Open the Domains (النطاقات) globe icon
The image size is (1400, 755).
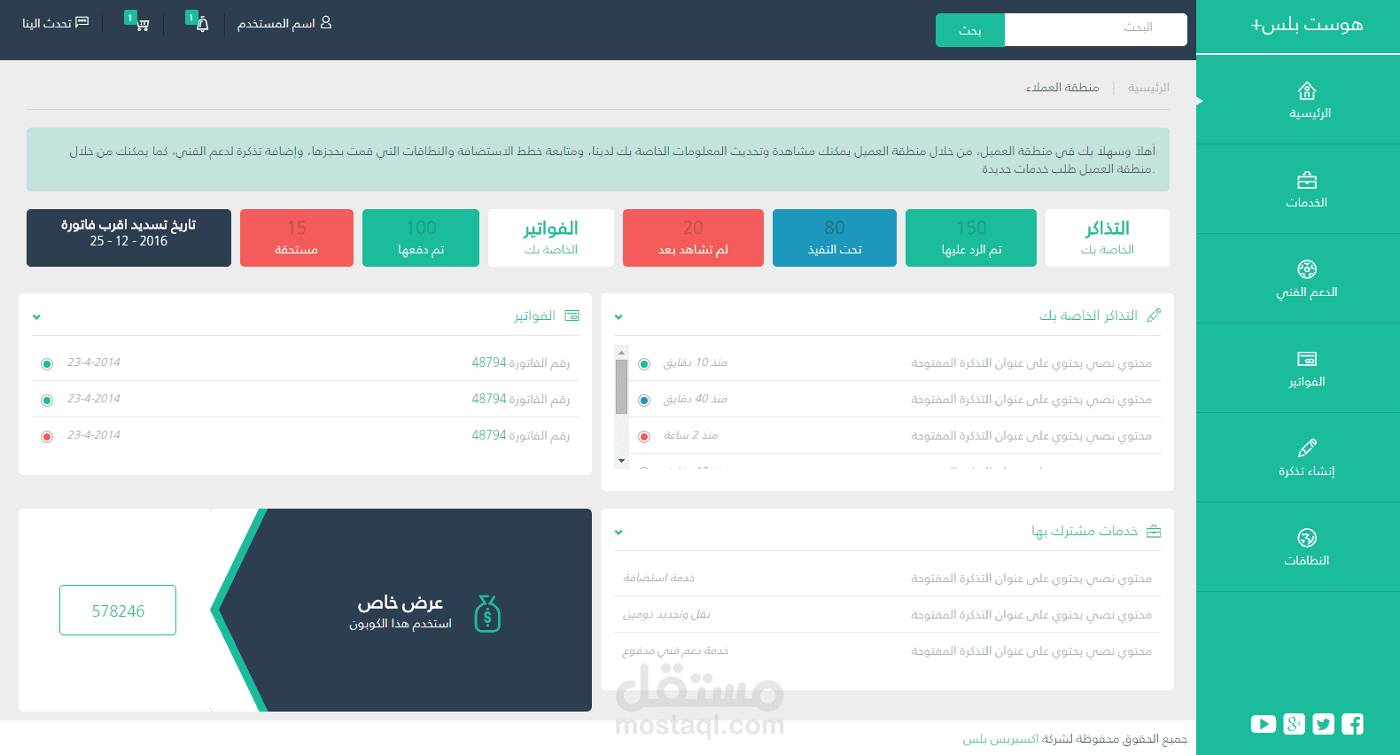point(1307,538)
